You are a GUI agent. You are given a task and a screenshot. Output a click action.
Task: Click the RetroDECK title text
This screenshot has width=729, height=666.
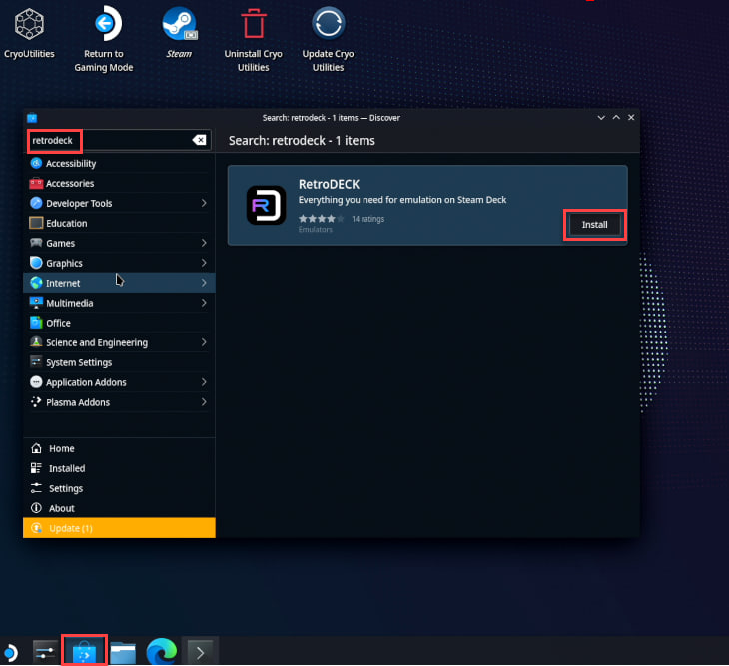[x=329, y=184]
